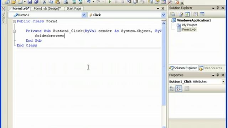
Task: Click the Step Into debug icon
Action: 129,2
